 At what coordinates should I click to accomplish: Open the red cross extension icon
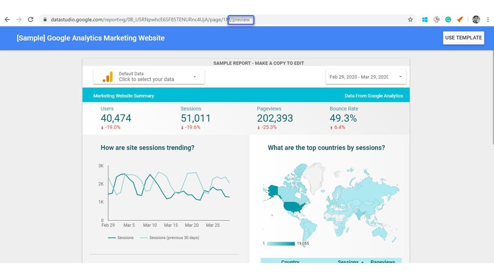point(436,19)
